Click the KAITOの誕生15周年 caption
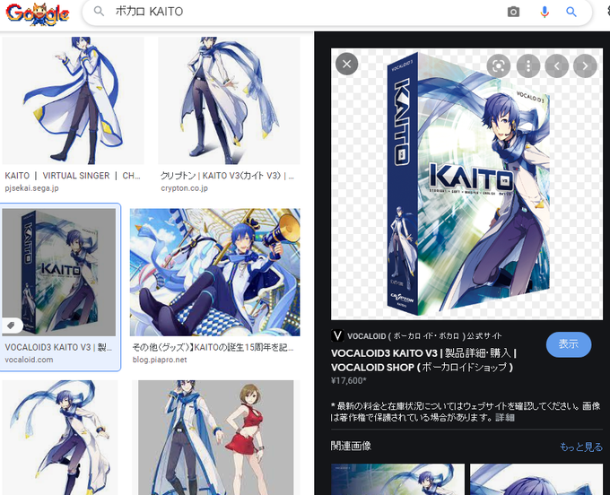 [213, 347]
